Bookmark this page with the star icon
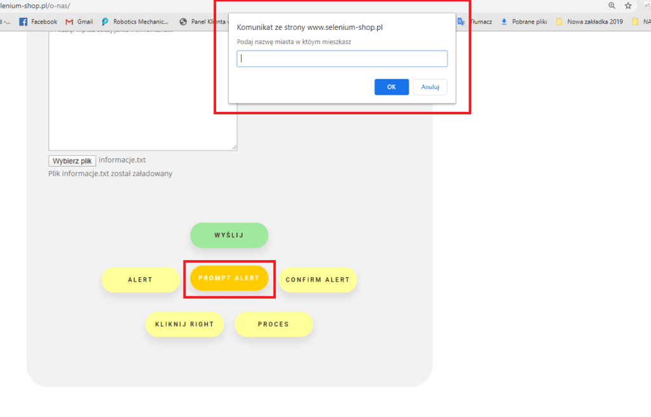 click(x=628, y=6)
